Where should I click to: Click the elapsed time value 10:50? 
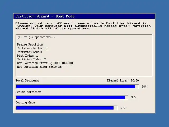pos(135,80)
